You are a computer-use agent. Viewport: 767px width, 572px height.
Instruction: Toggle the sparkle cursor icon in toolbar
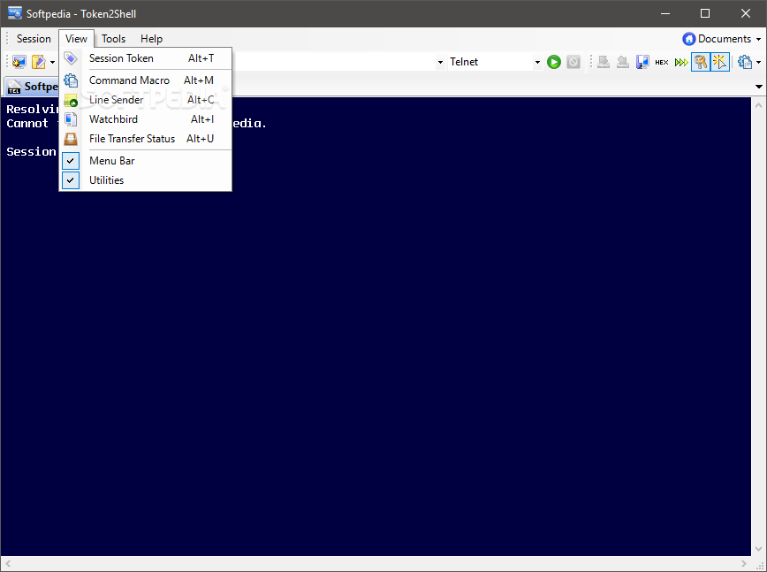tap(720, 62)
